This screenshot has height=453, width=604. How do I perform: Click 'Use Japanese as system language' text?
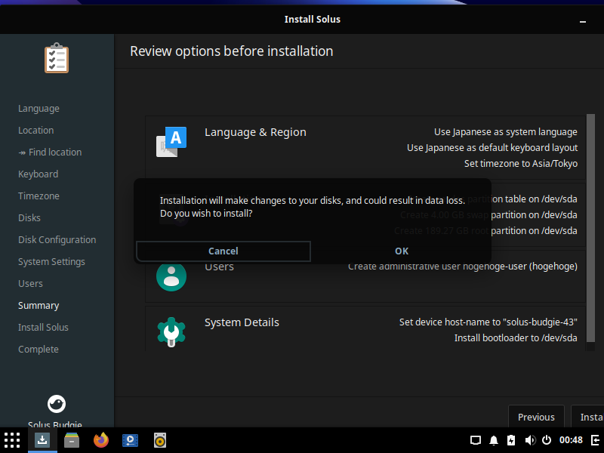click(506, 132)
